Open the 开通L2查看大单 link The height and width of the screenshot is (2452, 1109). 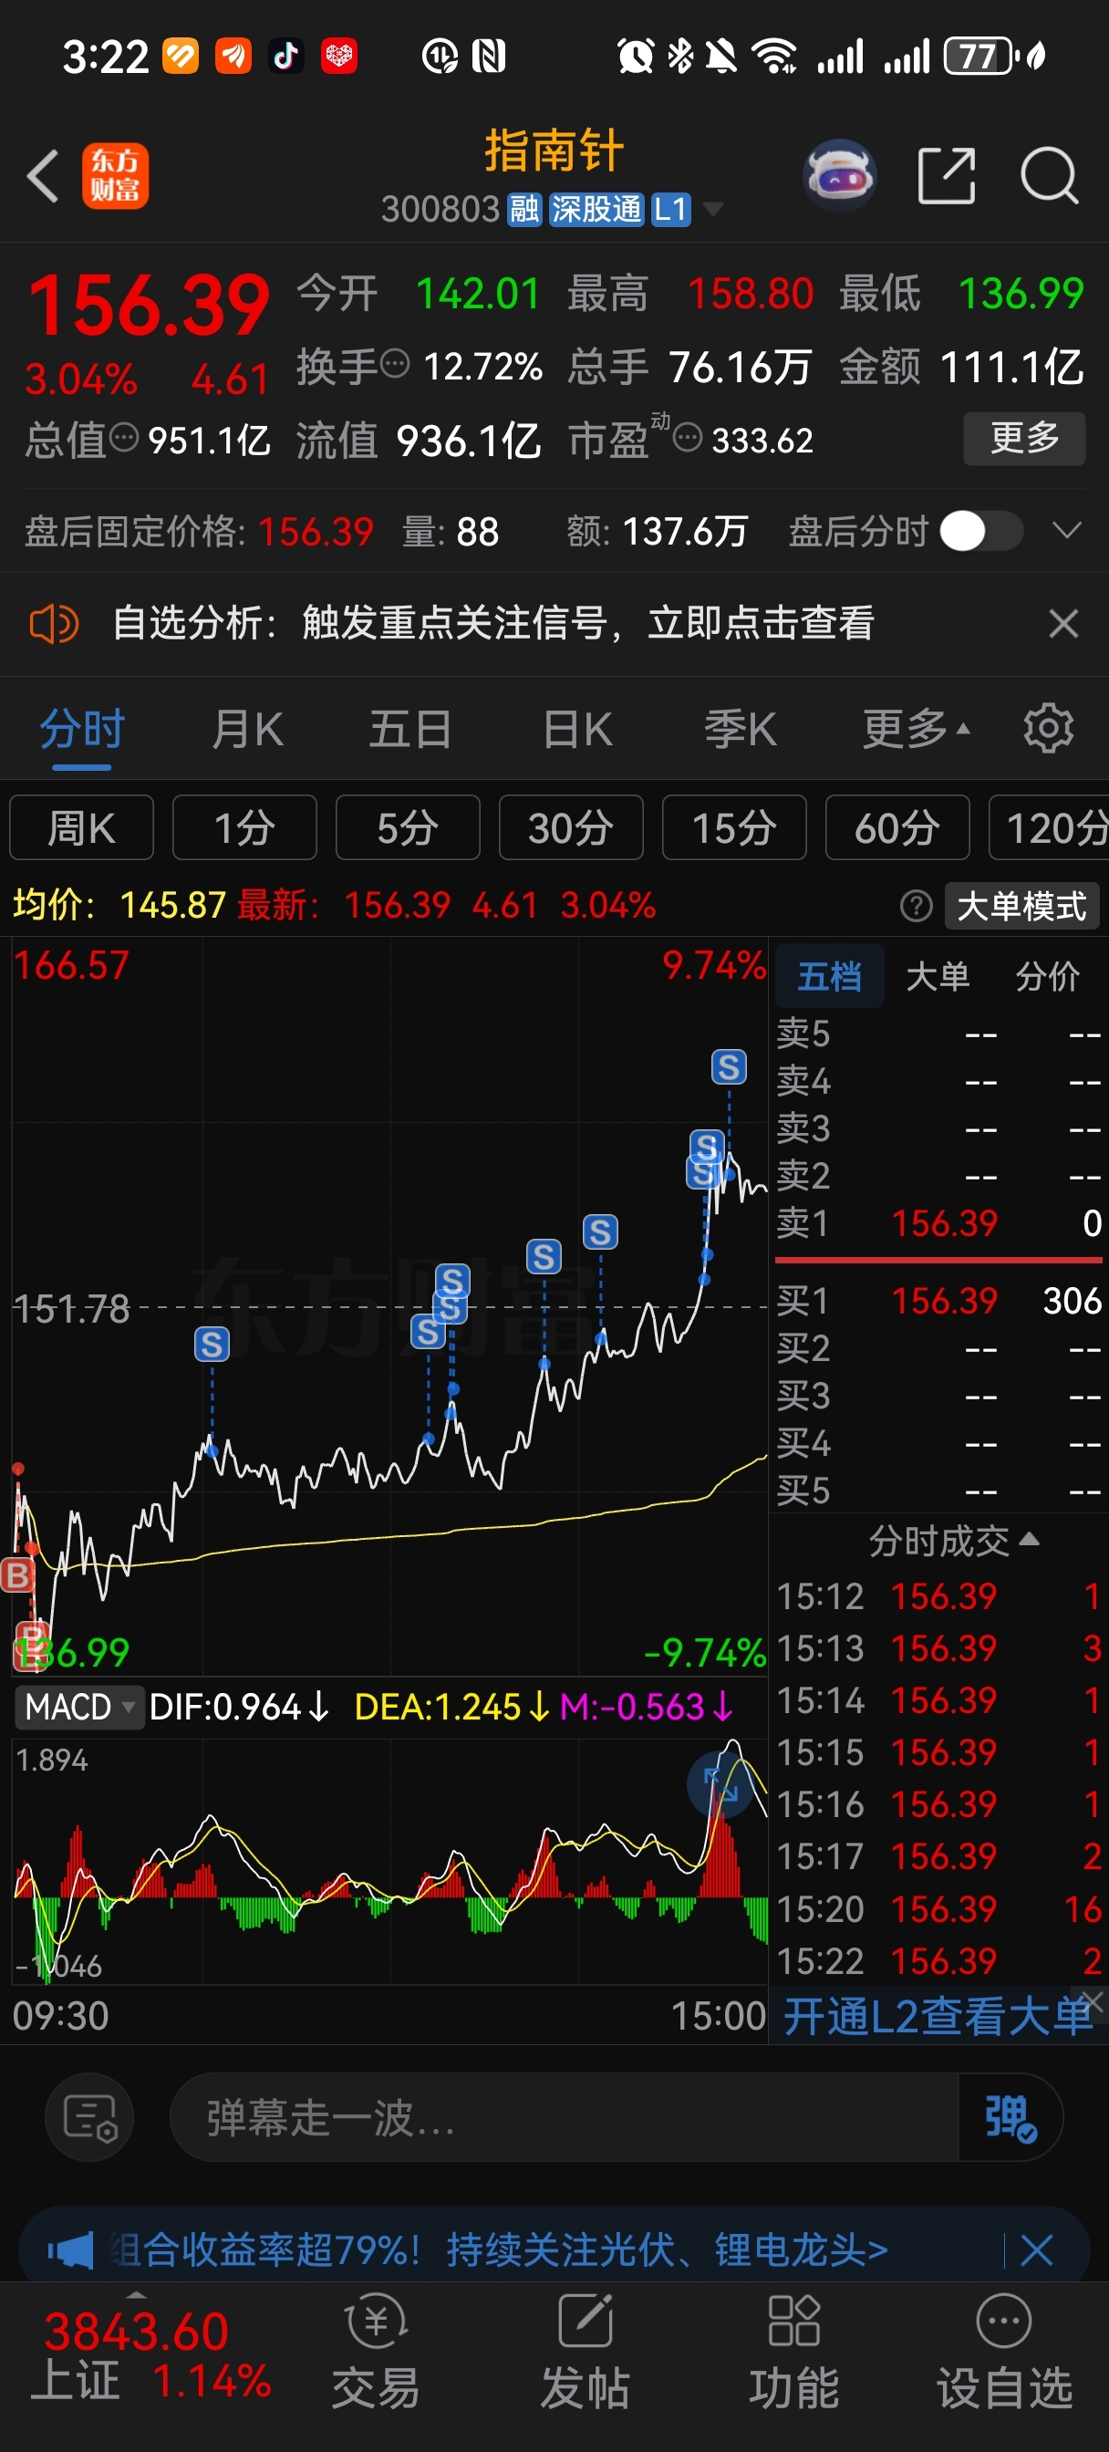pyautogui.click(x=938, y=2015)
